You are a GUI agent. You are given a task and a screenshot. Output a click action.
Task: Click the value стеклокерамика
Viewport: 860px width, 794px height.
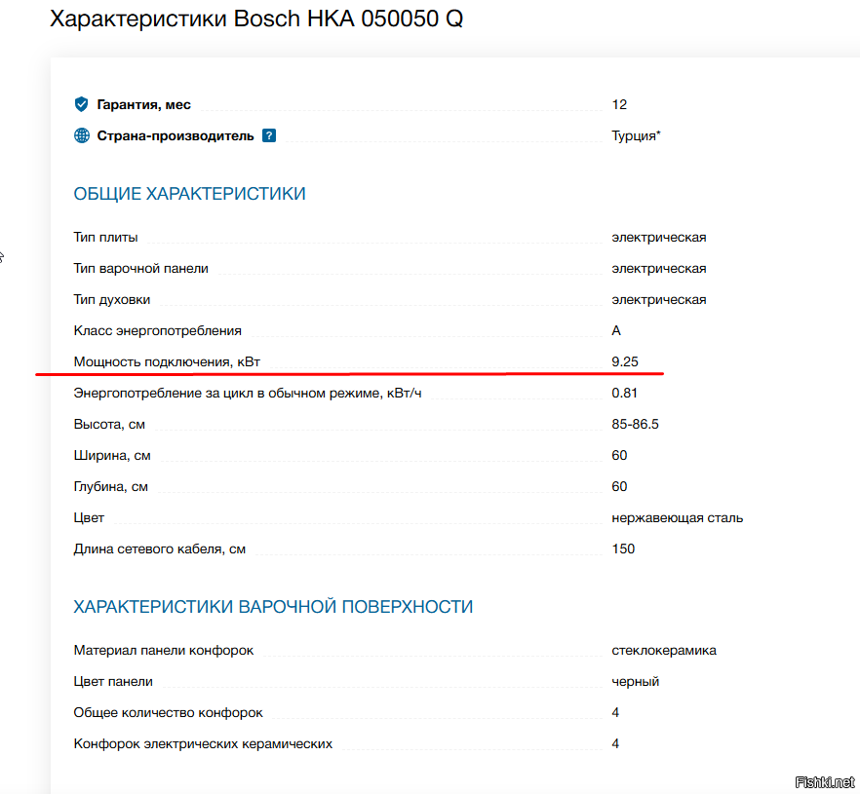pos(664,651)
